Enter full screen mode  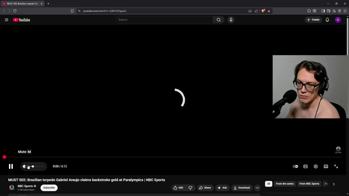(x=336, y=166)
